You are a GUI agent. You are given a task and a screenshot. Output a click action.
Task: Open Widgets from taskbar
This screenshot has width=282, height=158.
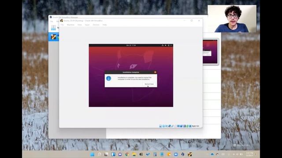[113, 154]
